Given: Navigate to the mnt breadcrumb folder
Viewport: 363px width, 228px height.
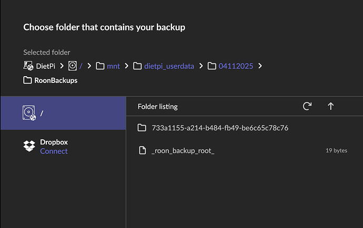Looking at the screenshot, I should 113,66.
